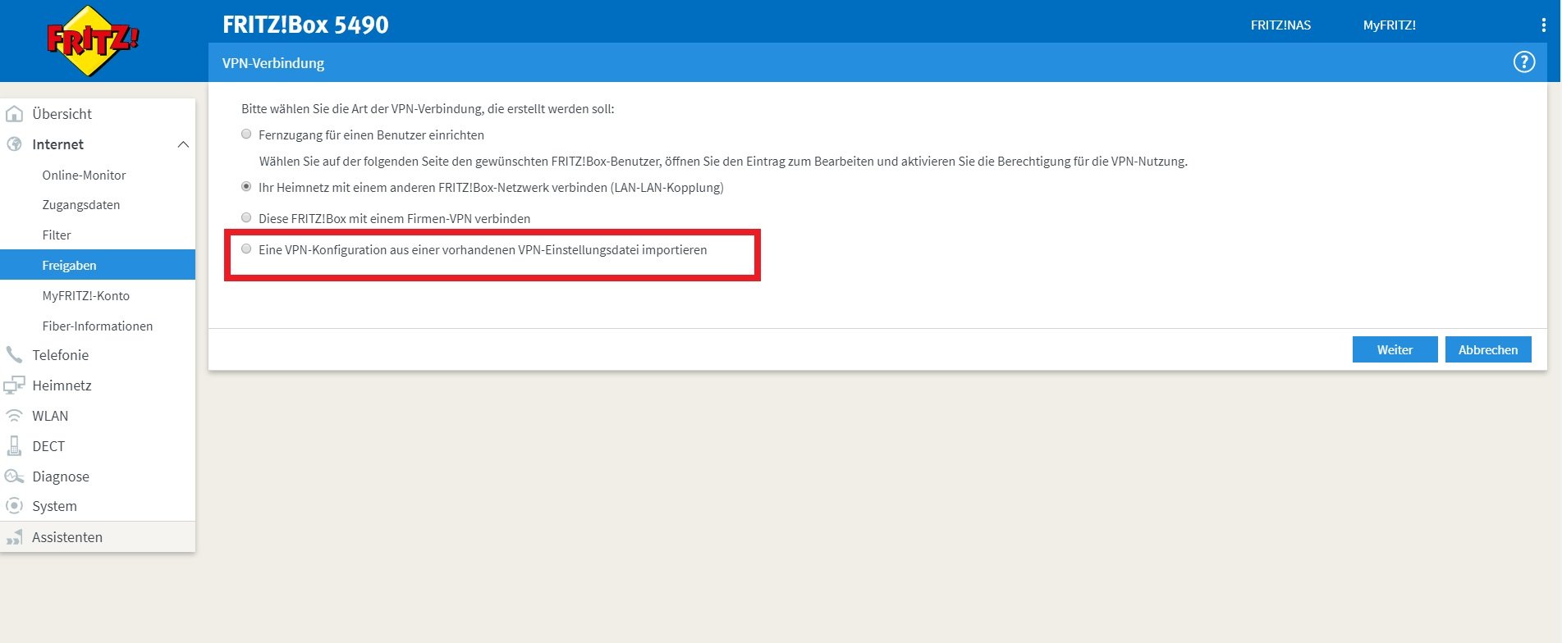Click the System gear icon
This screenshot has width=1562, height=643.
[x=14, y=506]
